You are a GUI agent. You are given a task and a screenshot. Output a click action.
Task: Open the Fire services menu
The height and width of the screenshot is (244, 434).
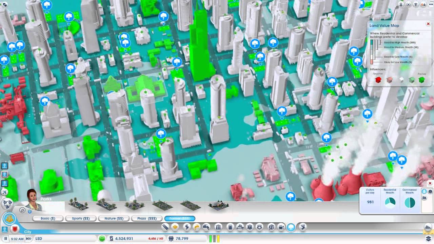coord(240,227)
